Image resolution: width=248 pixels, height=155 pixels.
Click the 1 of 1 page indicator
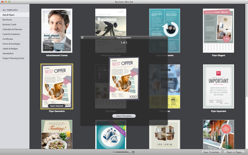coord(124,42)
